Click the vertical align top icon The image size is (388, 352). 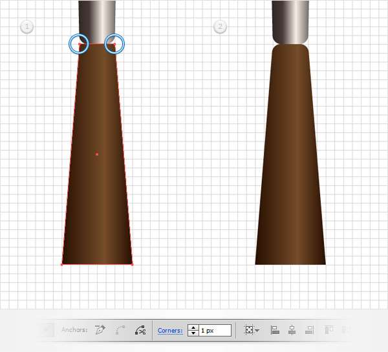tap(329, 330)
